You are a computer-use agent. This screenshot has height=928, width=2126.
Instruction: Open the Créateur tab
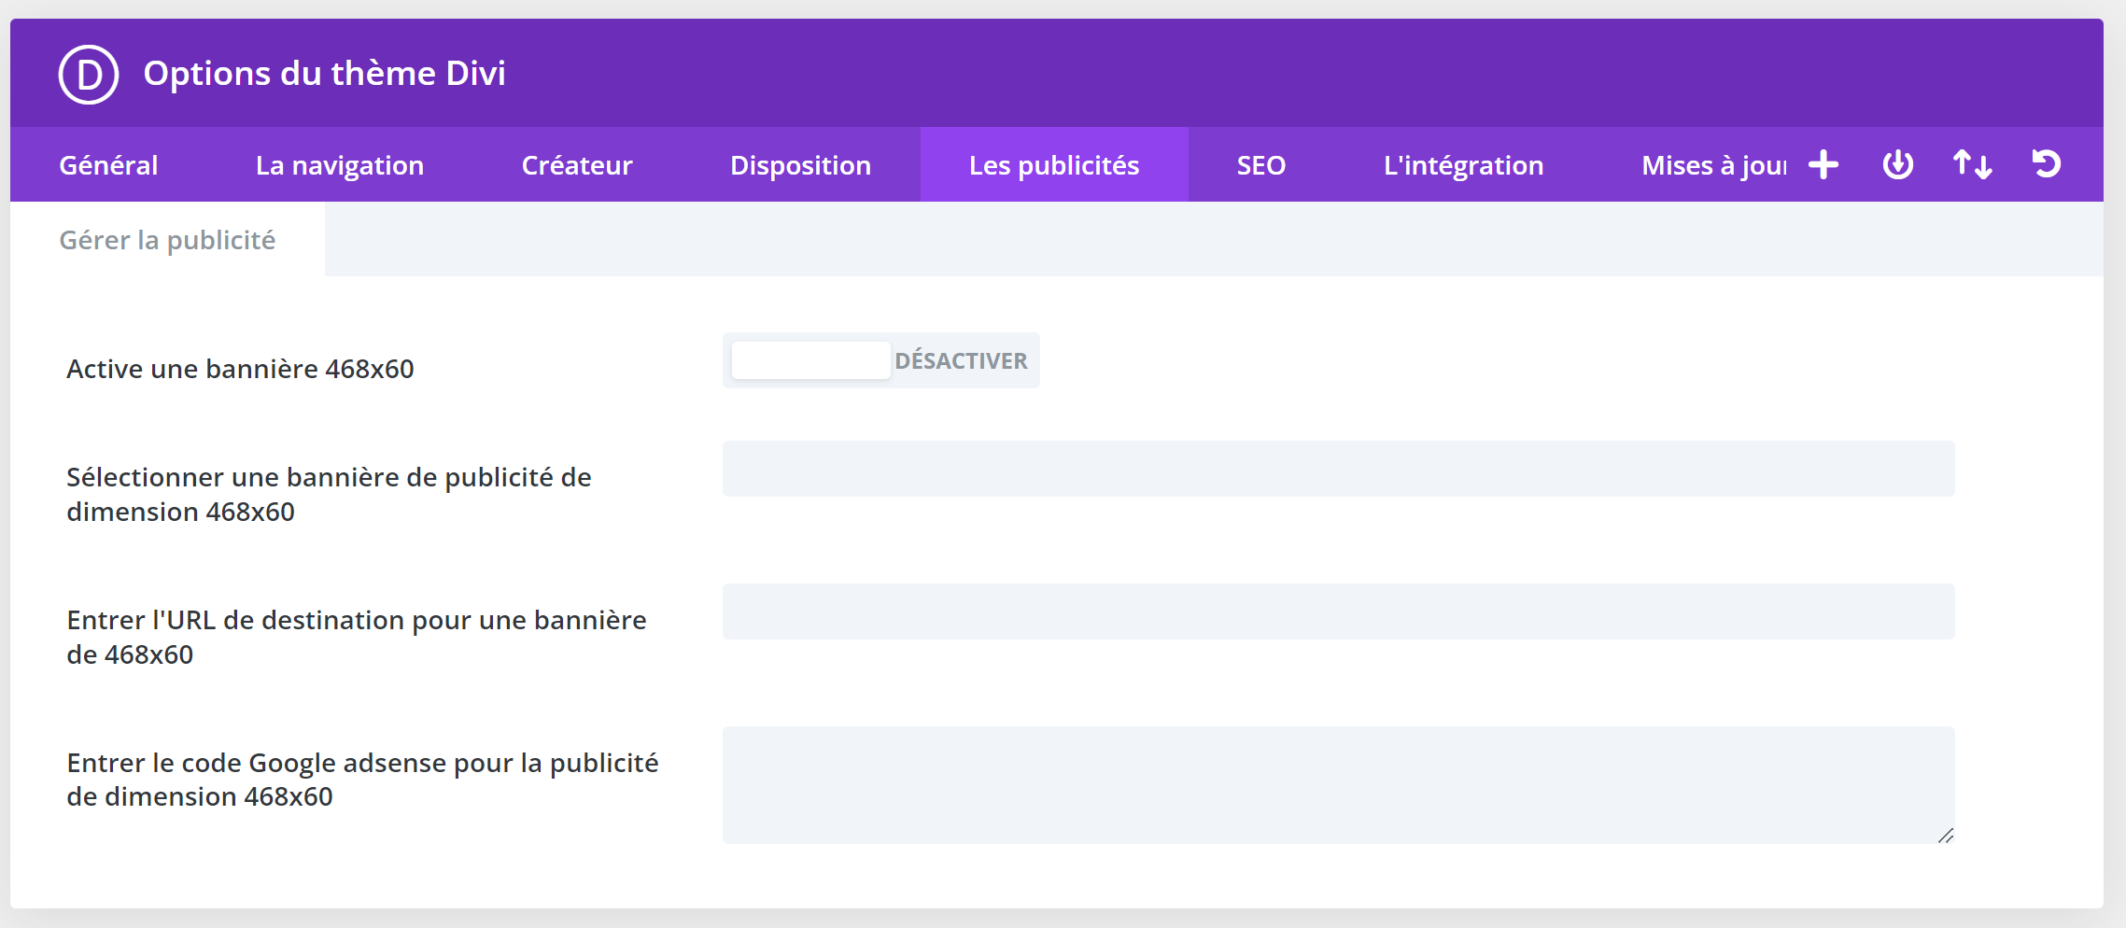click(577, 165)
